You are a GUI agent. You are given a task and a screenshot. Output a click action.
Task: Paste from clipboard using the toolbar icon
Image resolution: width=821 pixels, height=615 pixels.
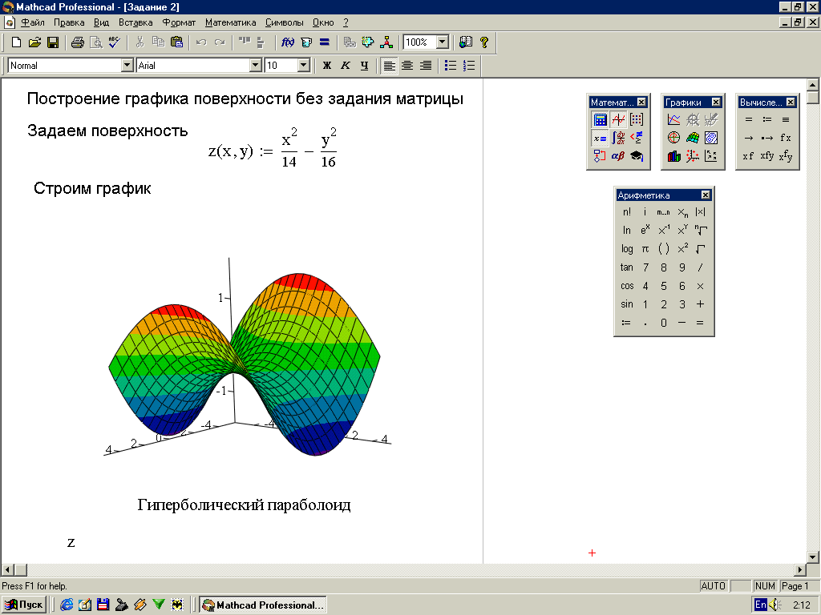[x=177, y=42]
